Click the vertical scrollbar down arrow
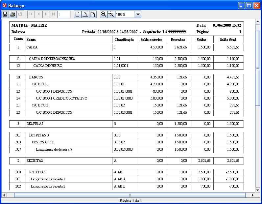This screenshot has height=204, width=262. 258,190
